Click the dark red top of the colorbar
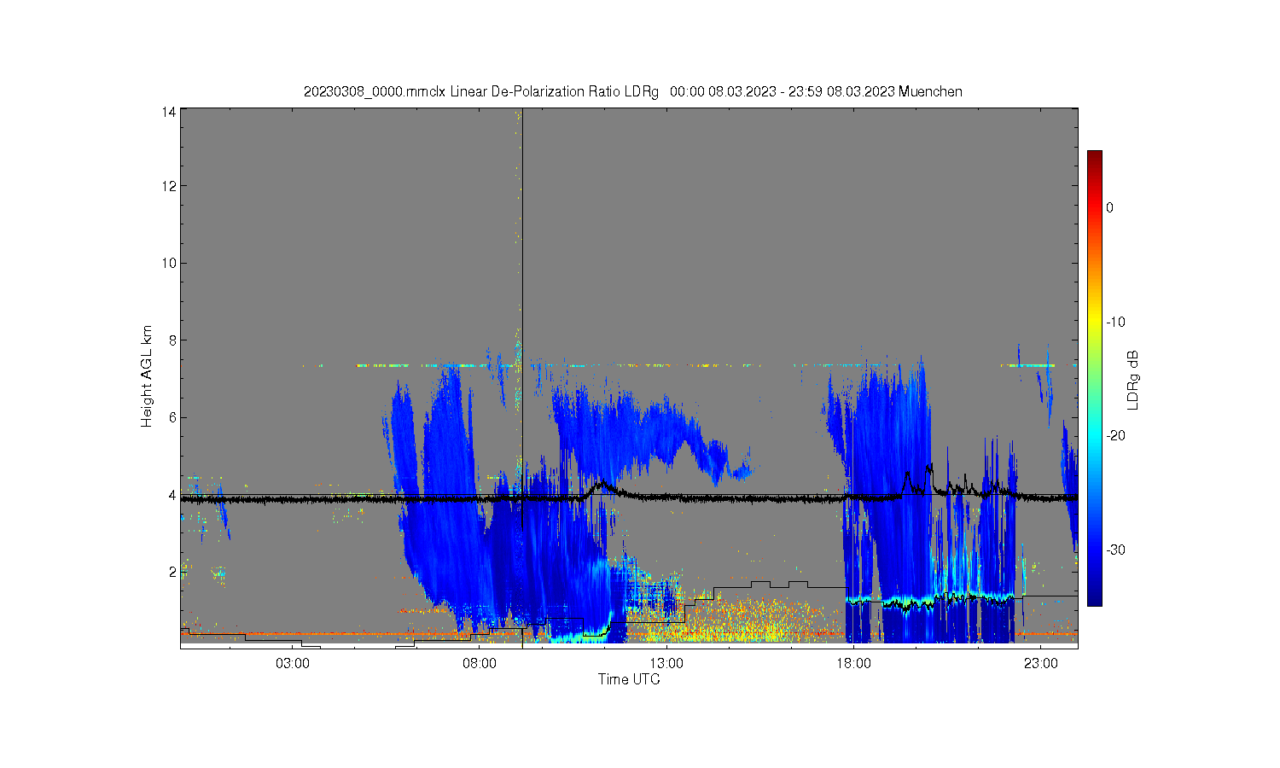Screen dimensions: 1280x768 [x=1094, y=158]
